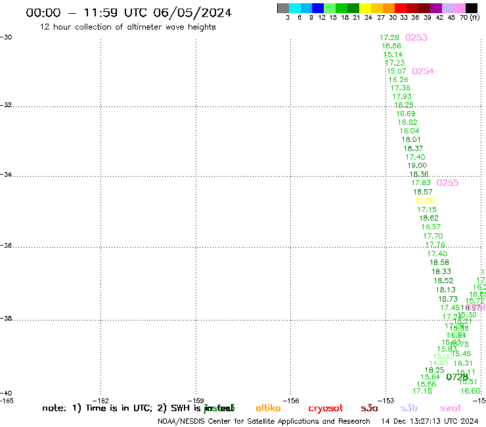Viewport: 486px width, 427px height.
Task: Click the -156 longitude axis label
Action: (291, 401)
